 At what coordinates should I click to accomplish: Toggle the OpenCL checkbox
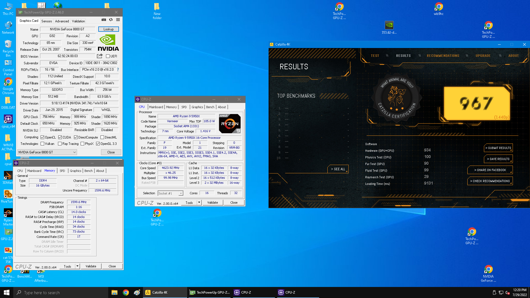[x=42, y=137]
